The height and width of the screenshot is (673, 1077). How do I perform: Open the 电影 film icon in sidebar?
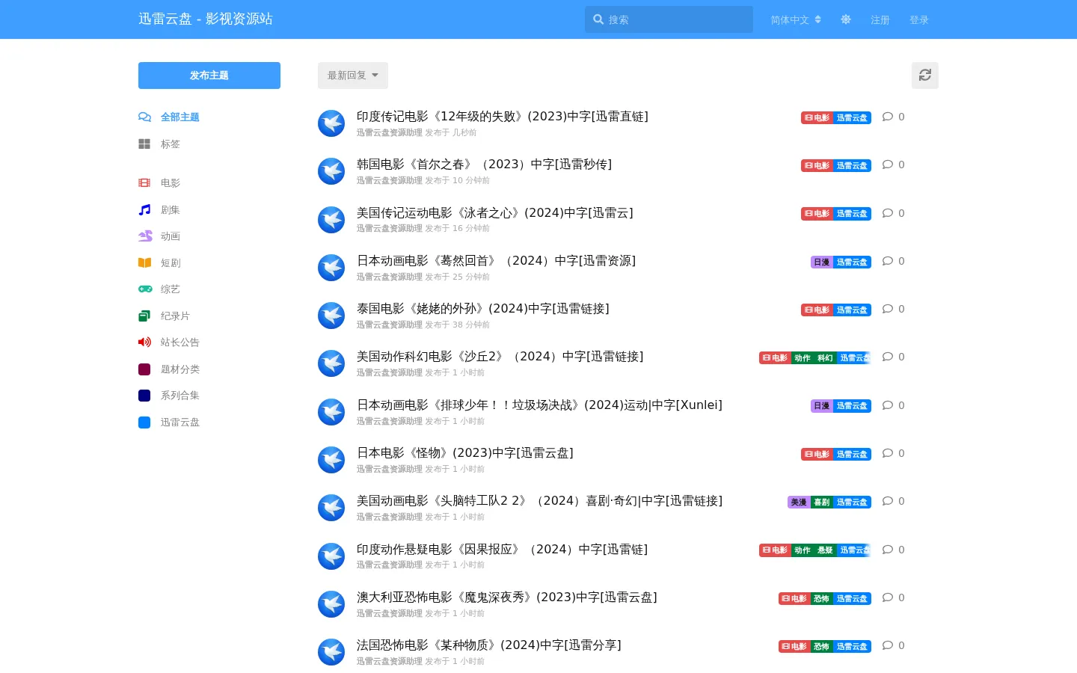point(144,183)
